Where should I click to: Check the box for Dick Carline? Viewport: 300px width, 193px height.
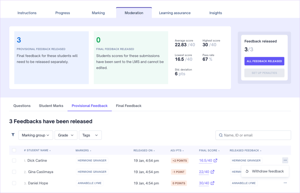(14, 160)
